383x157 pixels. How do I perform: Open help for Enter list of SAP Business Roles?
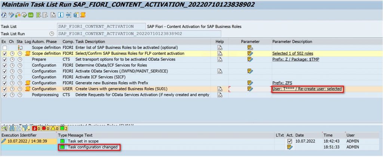[220, 48]
